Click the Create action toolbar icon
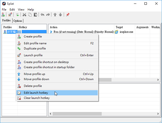Image resolution: width=162 pixels, height=123 pixels. 17,15
